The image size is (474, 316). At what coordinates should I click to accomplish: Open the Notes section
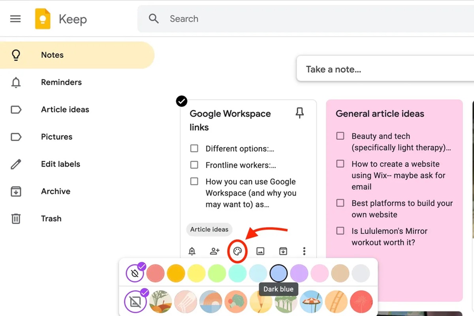click(x=77, y=55)
